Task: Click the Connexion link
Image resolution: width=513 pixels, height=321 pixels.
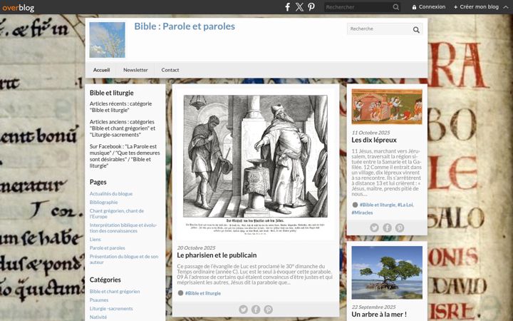Action: click(432, 7)
